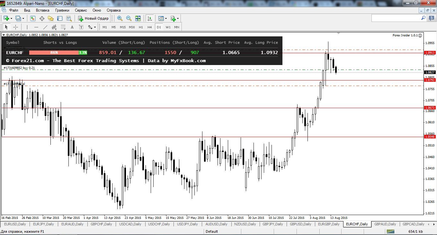Open the Data Window crosshair icon
This screenshot has height=235, width=437.
(42, 18)
